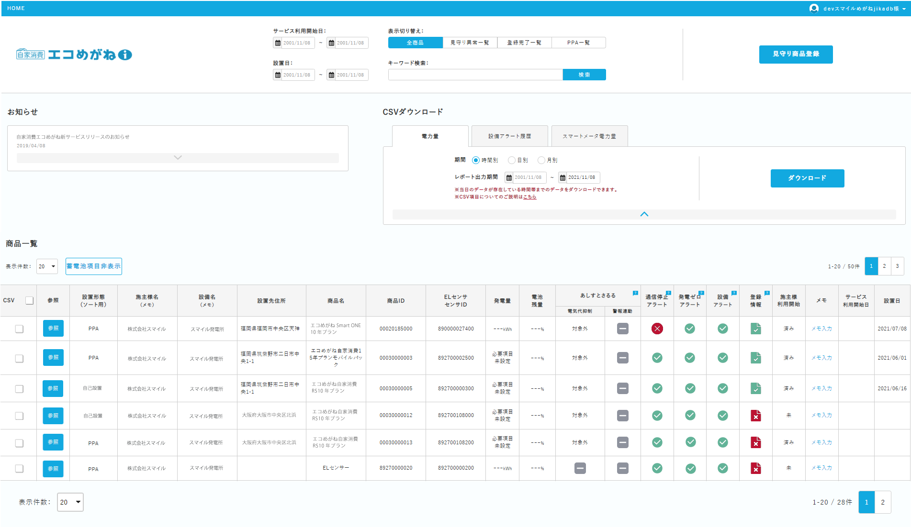Click 参照 button for product 89270000020
The height and width of the screenshot is (528, 911).
53,469
